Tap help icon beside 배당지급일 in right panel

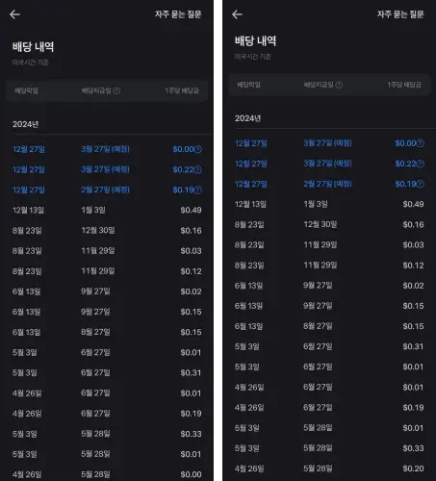click(x=339, y=85)
